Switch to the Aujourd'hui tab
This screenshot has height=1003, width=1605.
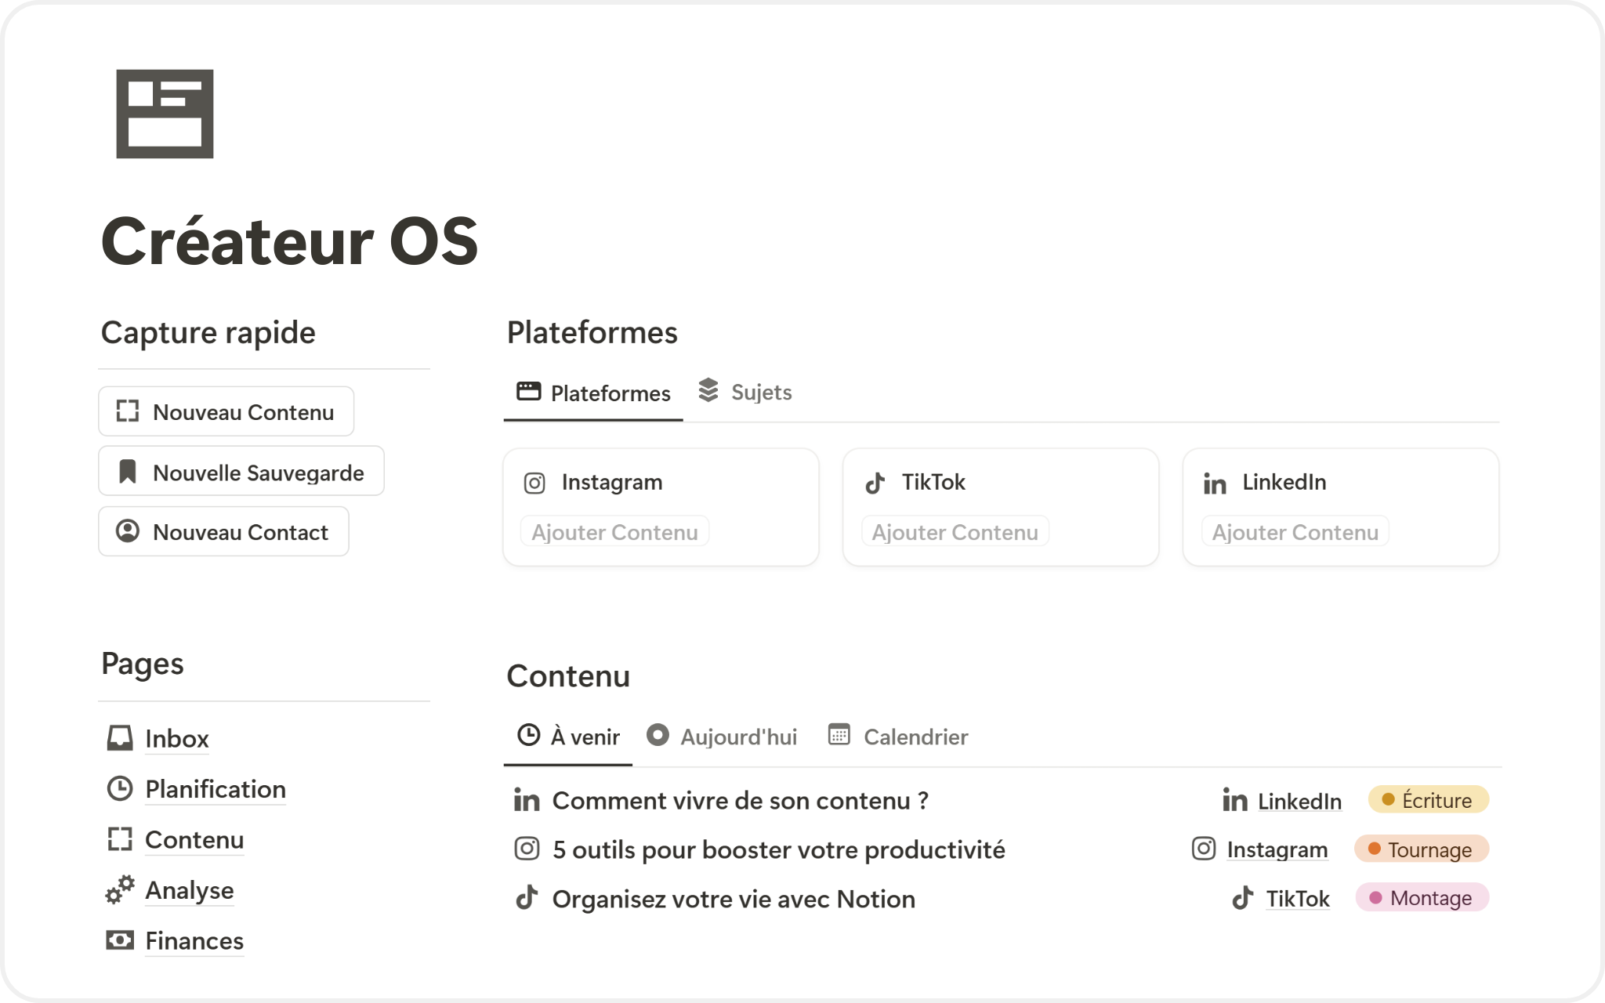(x=723, y=737)
